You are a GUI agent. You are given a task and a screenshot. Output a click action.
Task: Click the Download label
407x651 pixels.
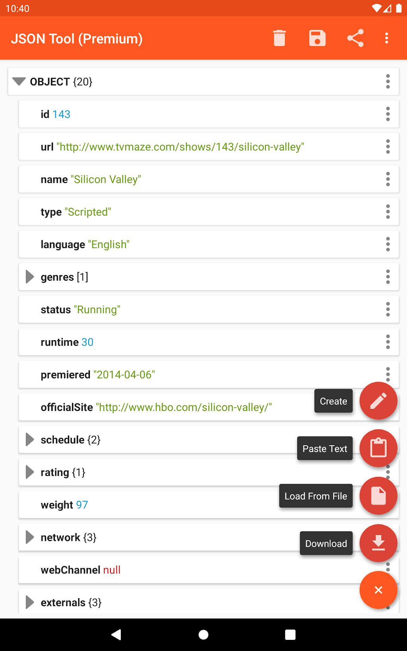(326, 543)
